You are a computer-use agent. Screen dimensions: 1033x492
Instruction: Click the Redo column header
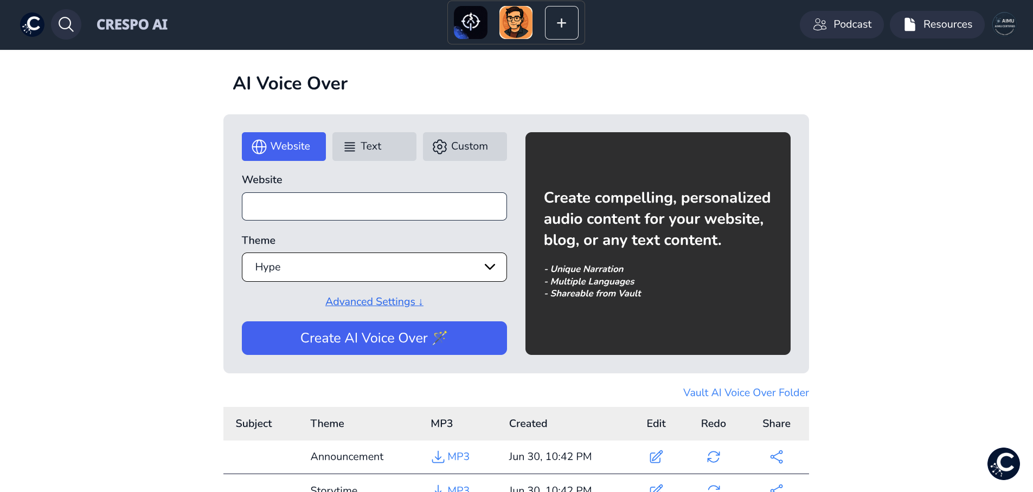click(x=713, y=424)
